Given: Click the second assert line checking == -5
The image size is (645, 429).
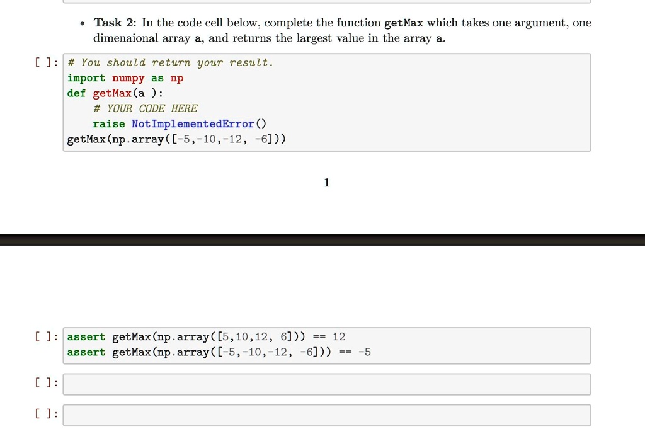Looking at the screenshot, I should (217, 352).
